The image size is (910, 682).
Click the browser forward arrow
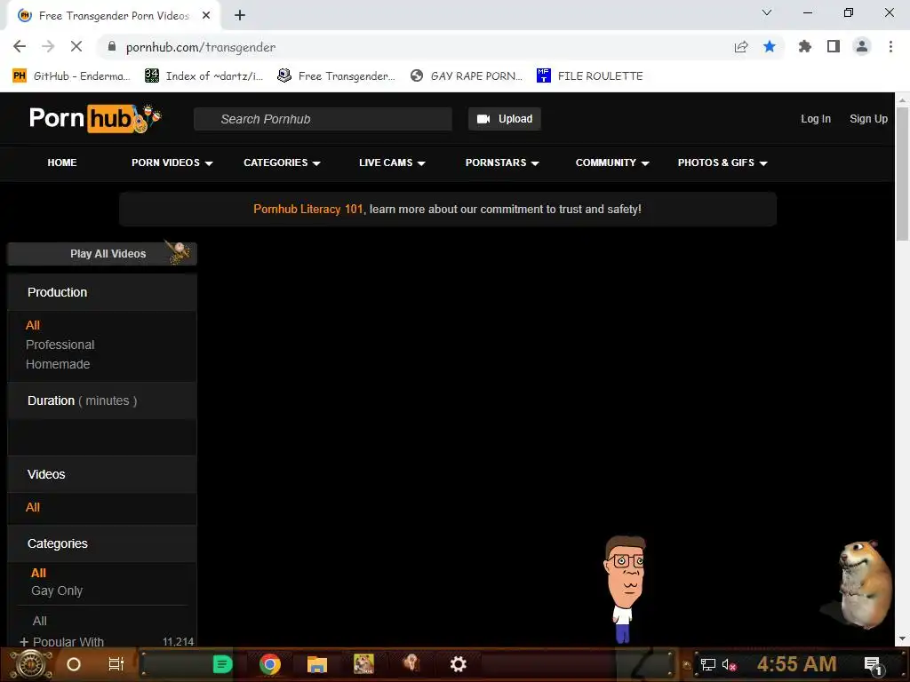[48, 46]
